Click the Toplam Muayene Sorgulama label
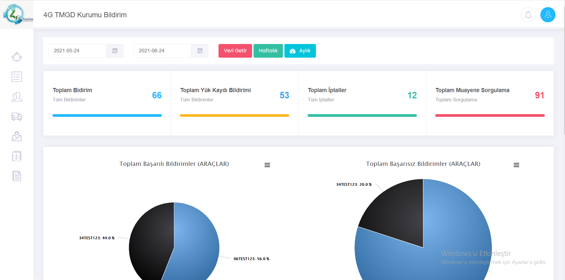This screenshot has height=280, width=565. point(472,90)
